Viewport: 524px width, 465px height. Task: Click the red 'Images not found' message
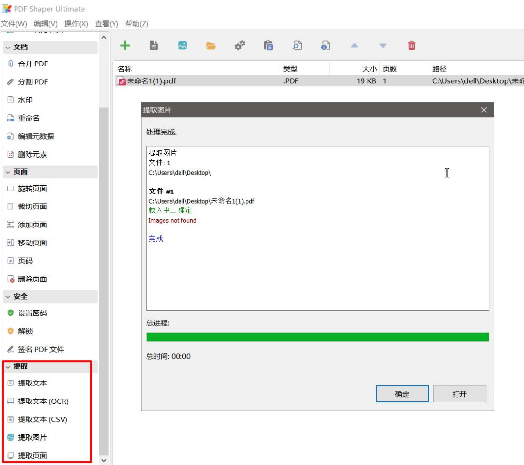click(x=172, y=221)
